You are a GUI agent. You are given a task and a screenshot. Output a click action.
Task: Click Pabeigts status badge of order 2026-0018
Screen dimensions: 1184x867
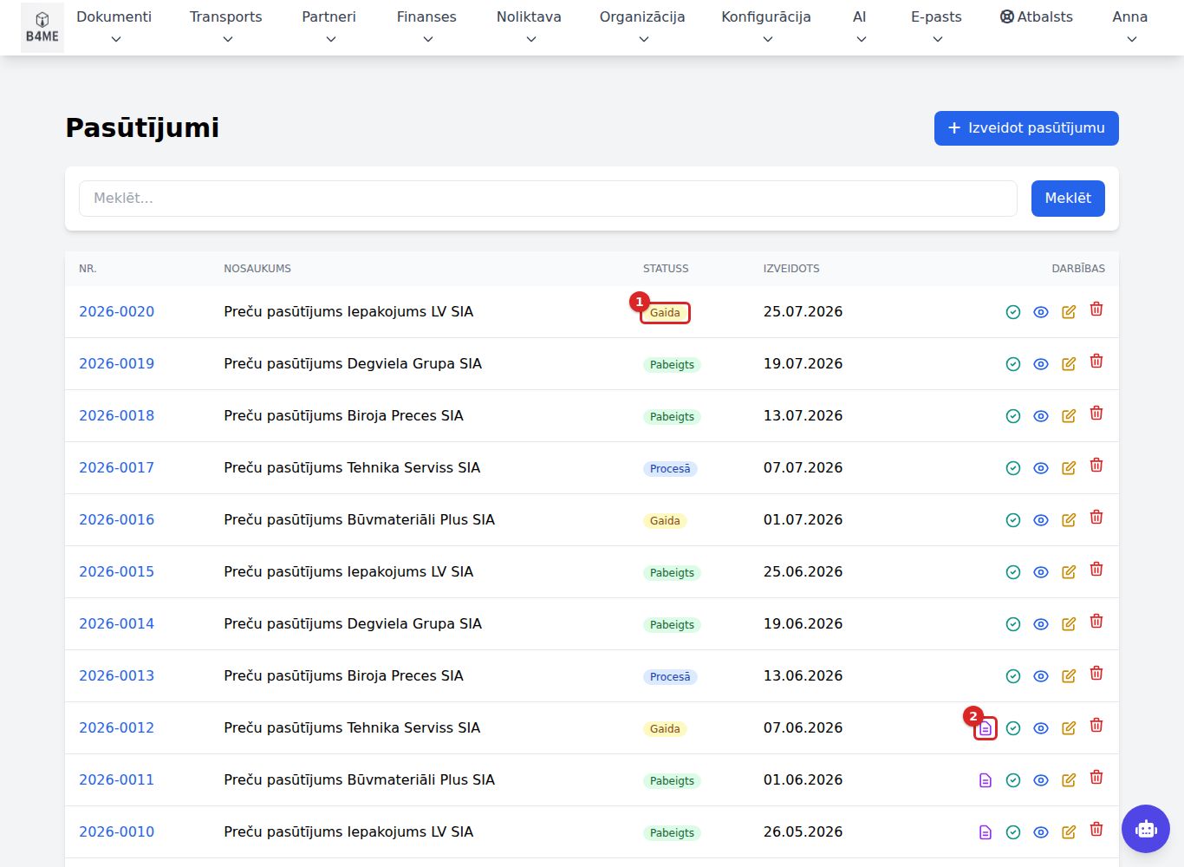click(672, 417)
